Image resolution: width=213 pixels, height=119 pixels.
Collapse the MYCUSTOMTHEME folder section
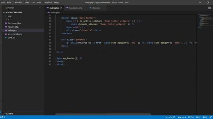[14, 13]
